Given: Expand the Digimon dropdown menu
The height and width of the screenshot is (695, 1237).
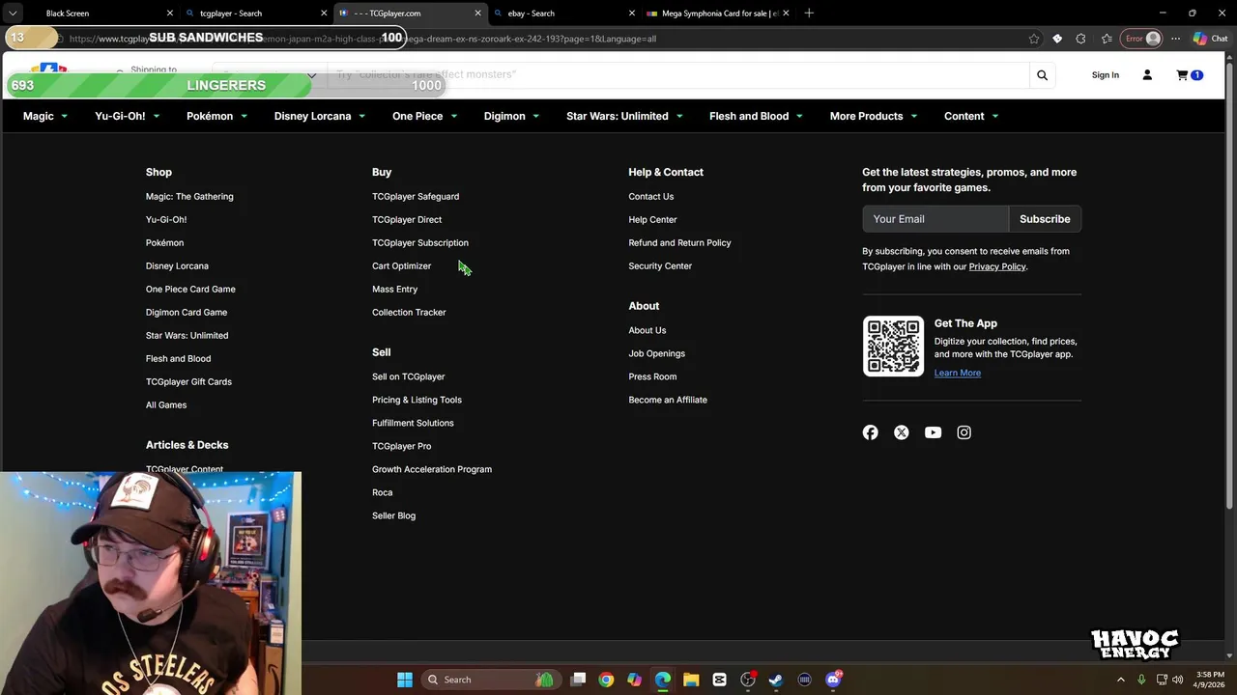Looking at the screenshot, I should point(511,116).
